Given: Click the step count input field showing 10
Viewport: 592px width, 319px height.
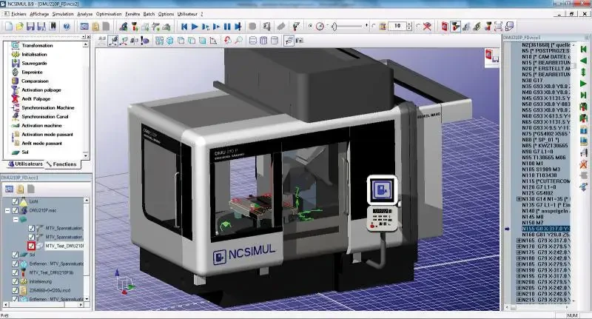Looking at the screenshot, I should click(397, 26).
